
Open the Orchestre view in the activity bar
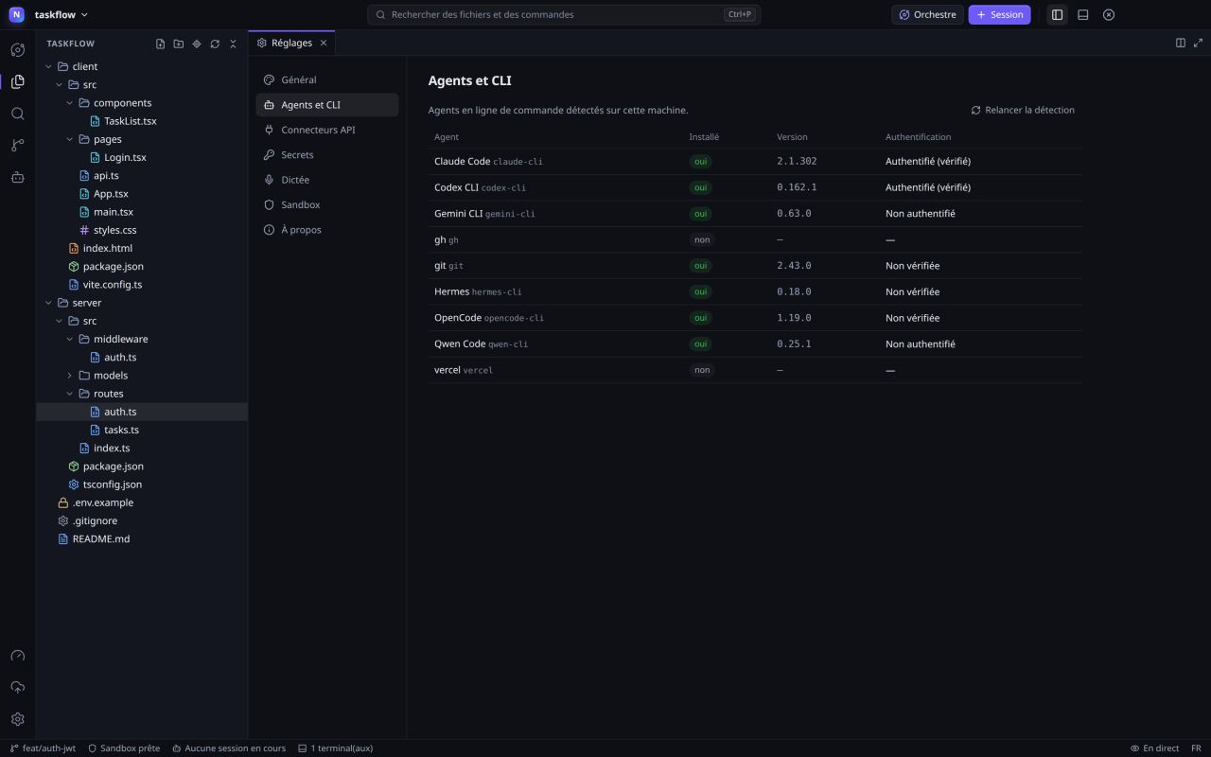tap(17, 50)
